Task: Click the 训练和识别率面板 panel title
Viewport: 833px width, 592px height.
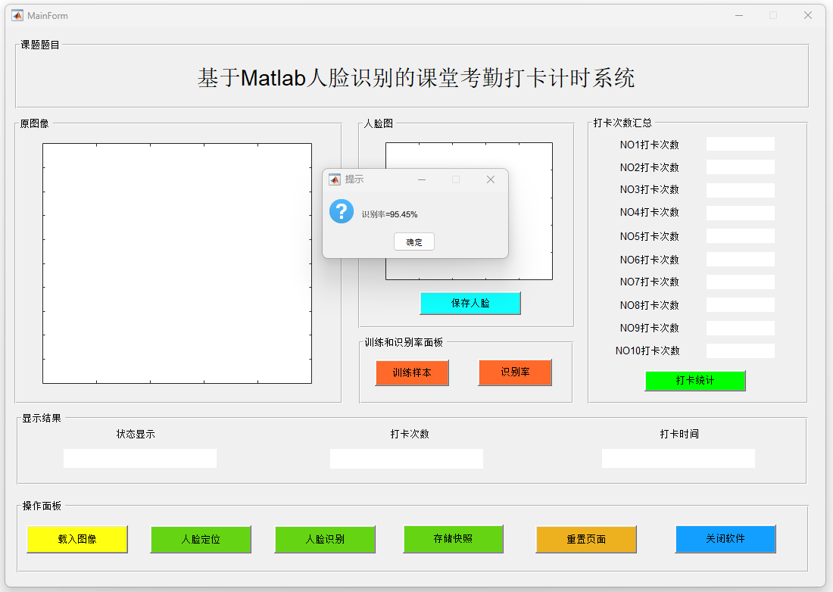Action: (x=404, y=342)
